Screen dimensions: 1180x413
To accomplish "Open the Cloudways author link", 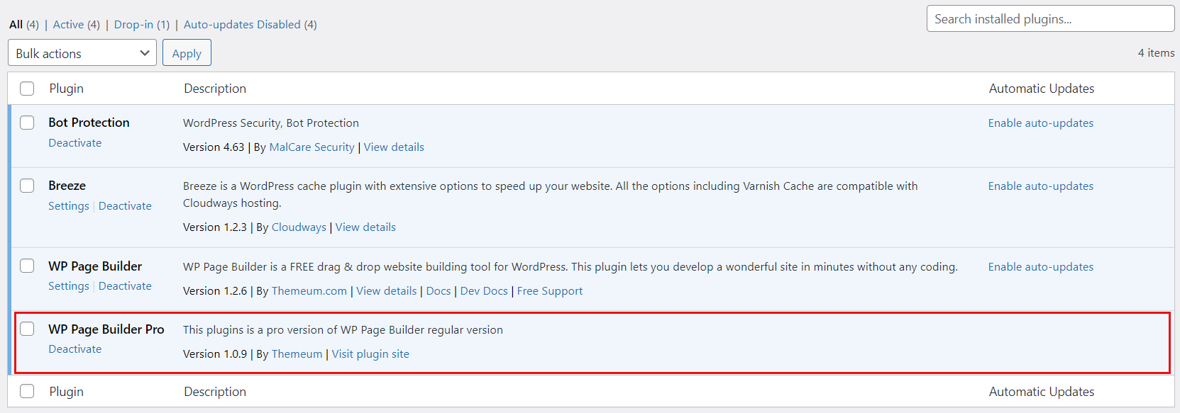I will [x=299, y=227].
